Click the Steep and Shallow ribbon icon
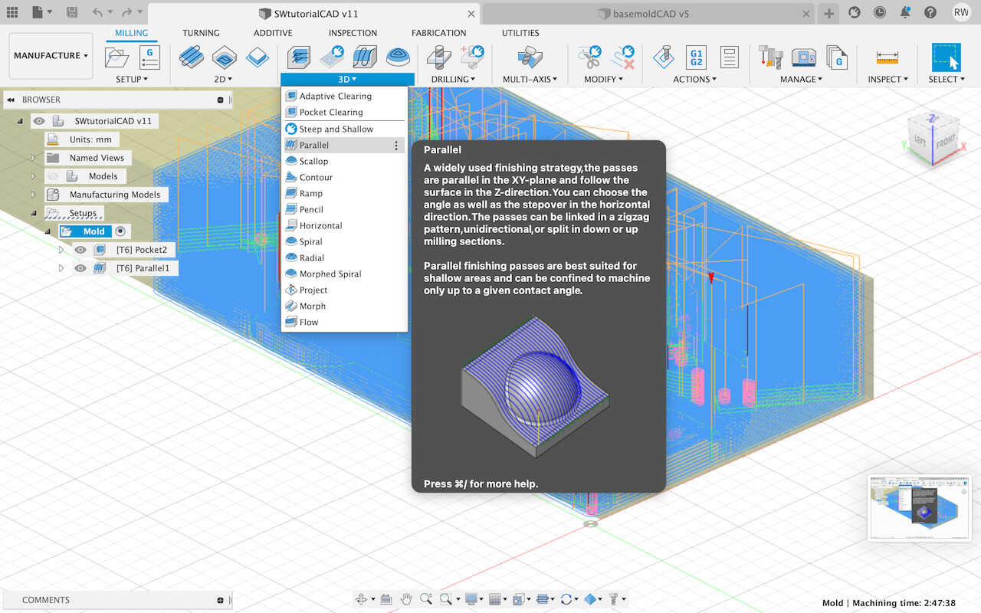This screenshot has height=613, width=981. click(x=332, y=57)
